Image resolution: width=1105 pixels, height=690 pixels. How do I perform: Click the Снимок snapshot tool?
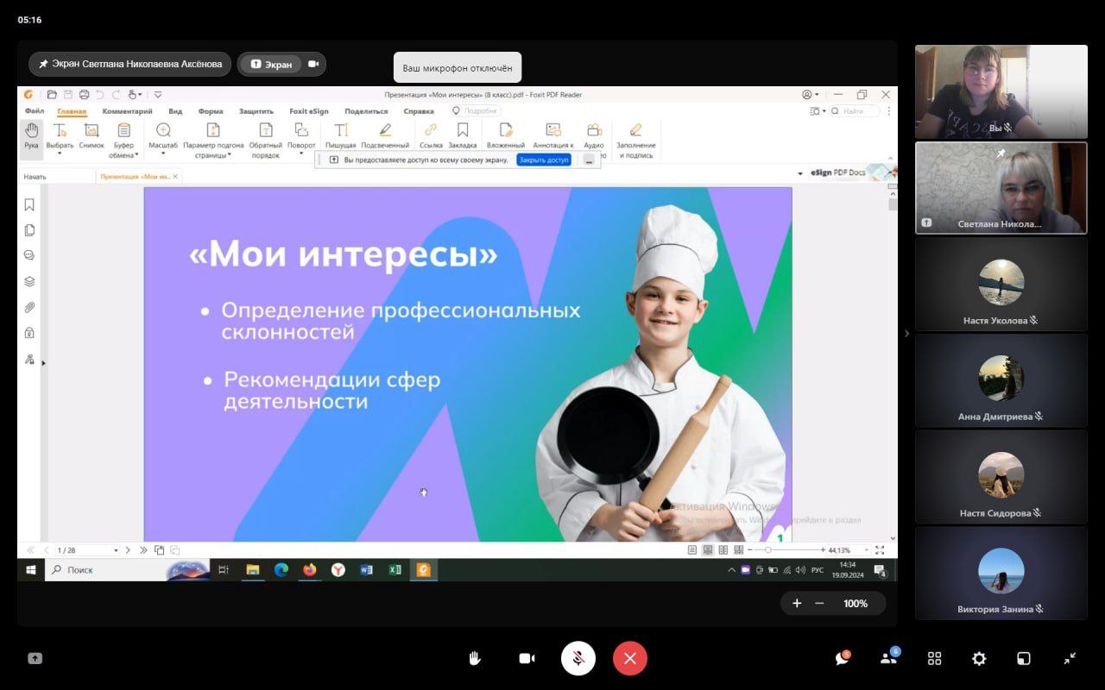(x=92, y=136)
